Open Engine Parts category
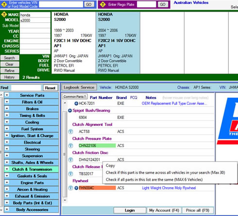This screenshot has width=238, height=216. coord(31,183)
